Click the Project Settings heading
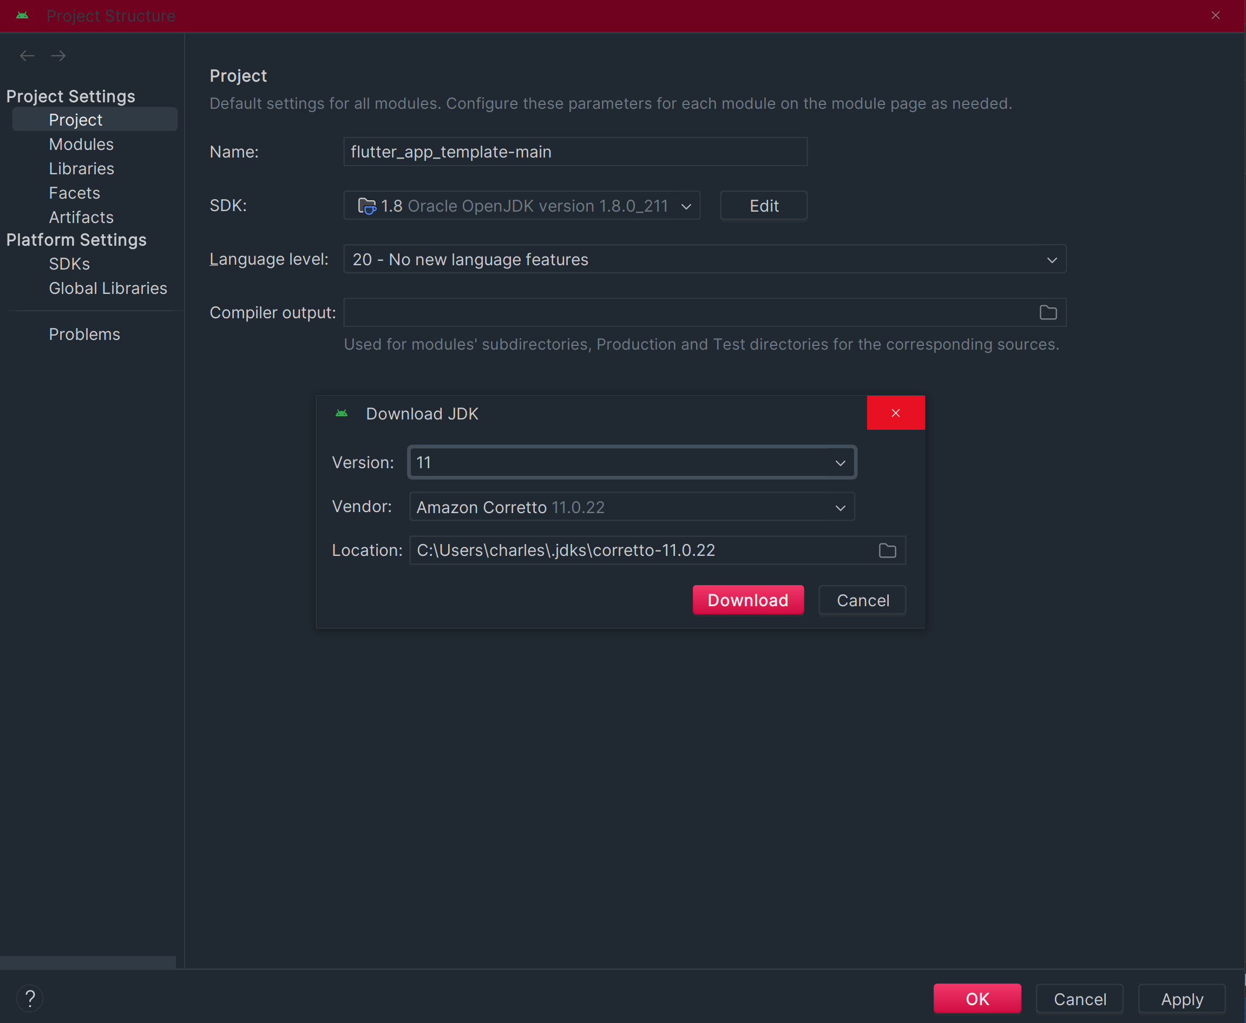This screenshot has width=1246, height=1023. [71, 96]
